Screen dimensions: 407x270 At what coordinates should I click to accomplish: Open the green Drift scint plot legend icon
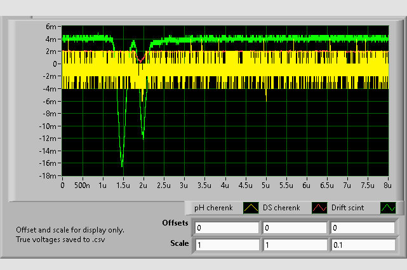click(387, 208)
